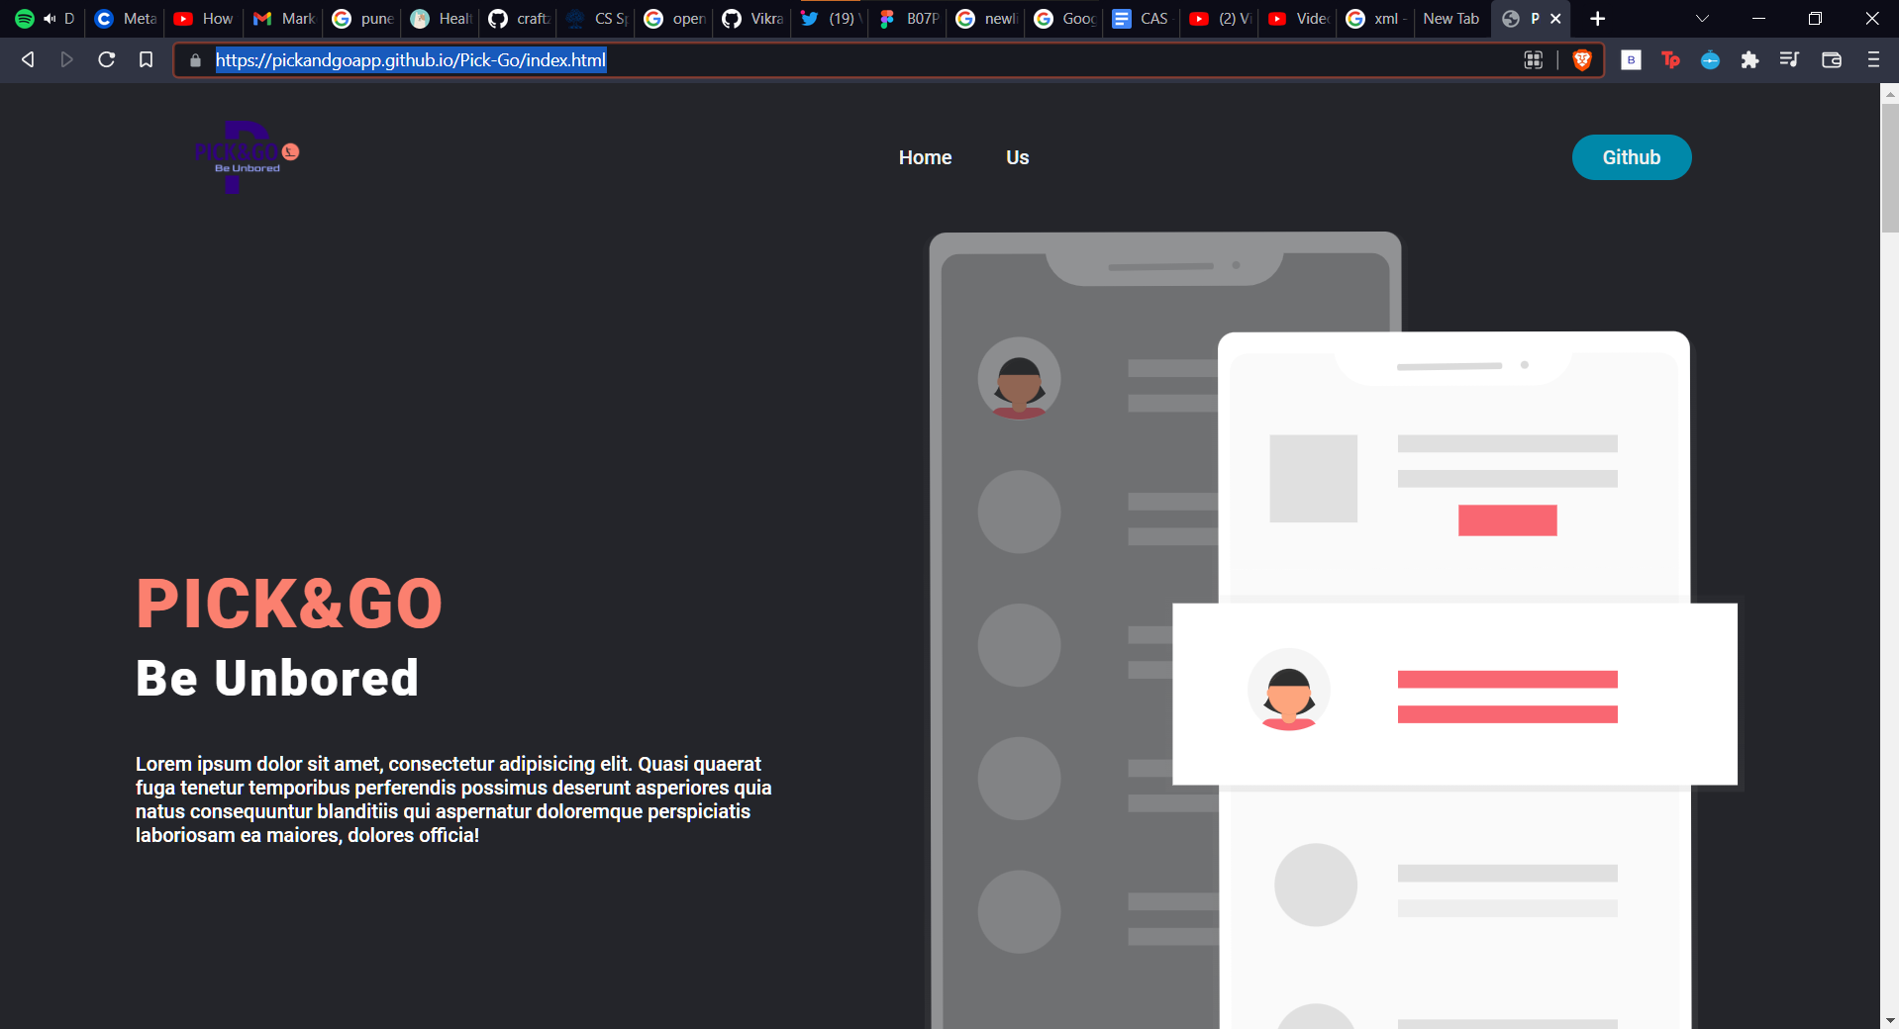Click the Be Unbored subtitle text
Viewport: 1899px width, 1029px height.
click(x=277, y=678)
